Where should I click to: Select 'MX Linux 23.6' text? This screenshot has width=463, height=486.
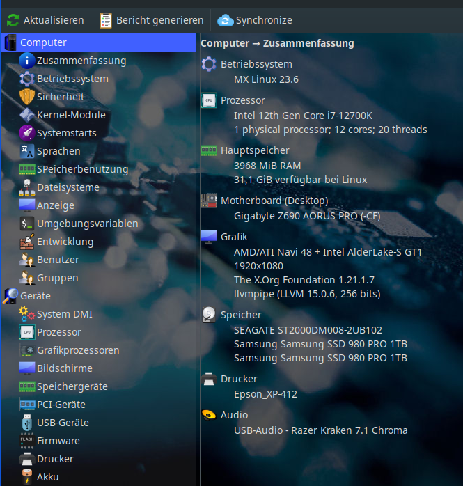pos(266,79)
